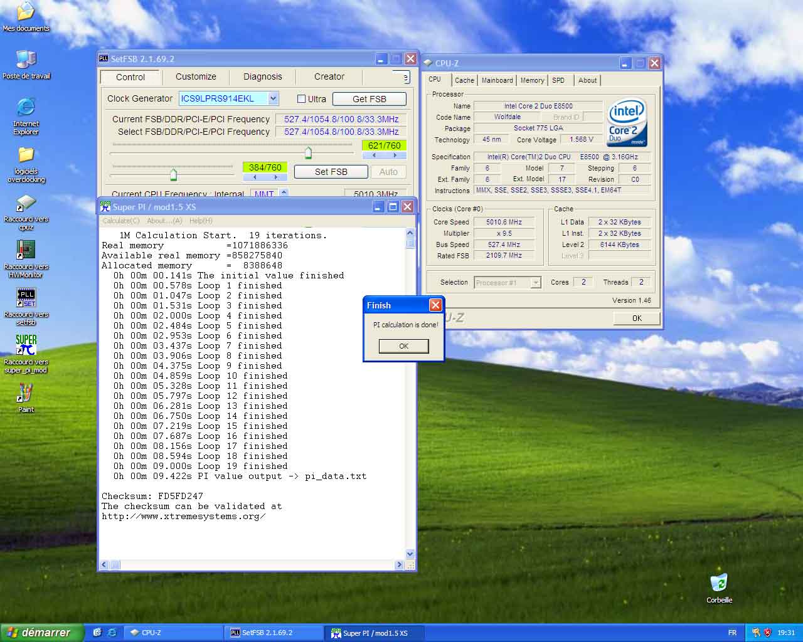This screenshot has width=803, height=642.
Task: Click Get FSB button
Action: [370, 98]
